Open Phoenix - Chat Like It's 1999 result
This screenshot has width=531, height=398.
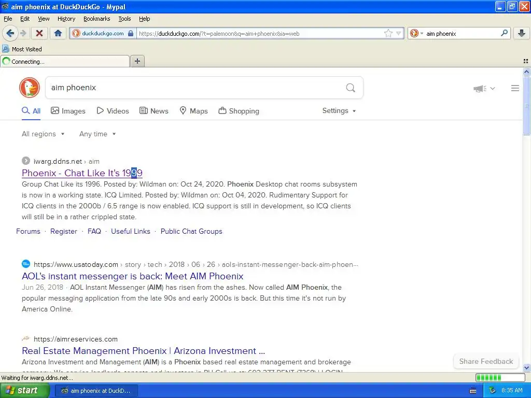pos(82,173)
